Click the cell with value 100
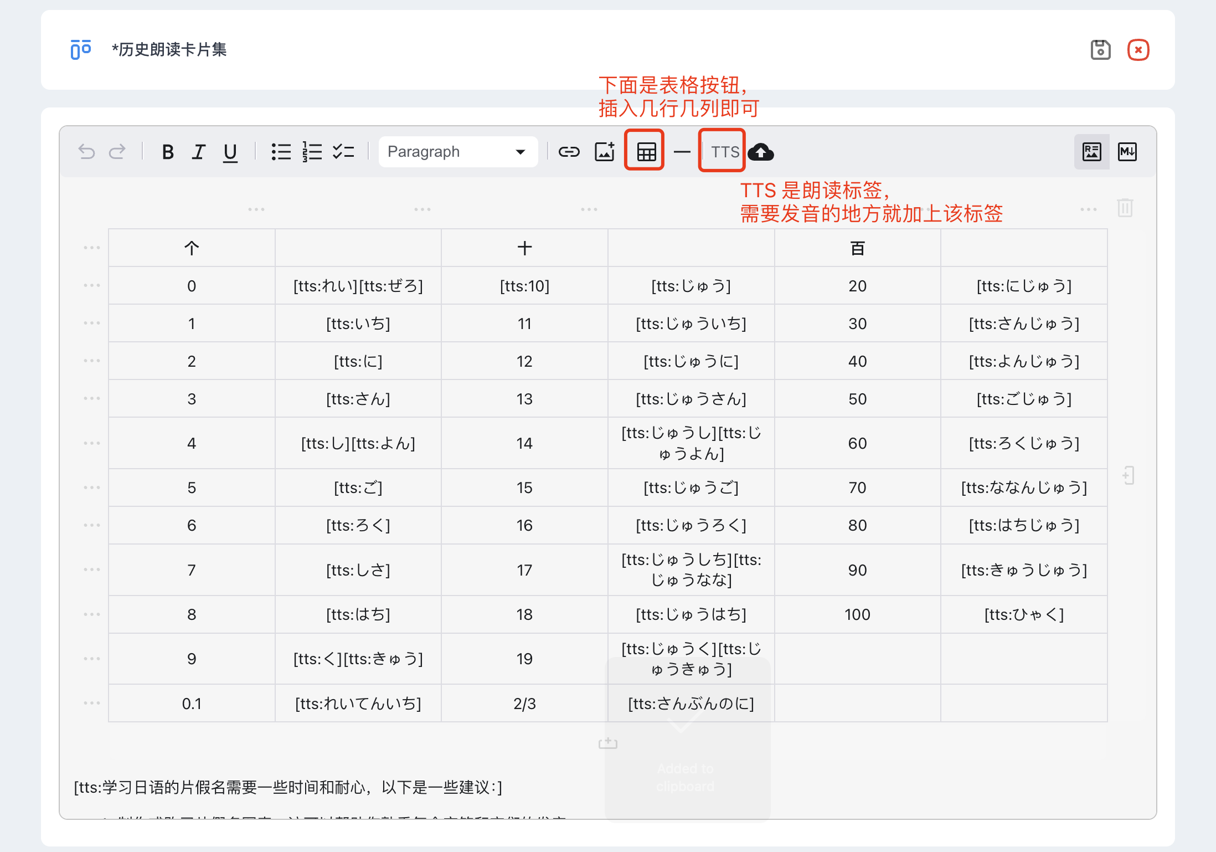Screen dimensions: 1216x852 (857, 614)
